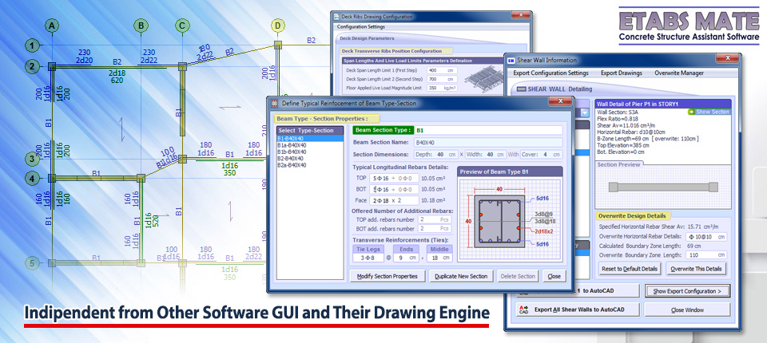Open the partly hidden dropdown in Shear Wall window
The width and height of the screenshot is (767, 343).
pyautogui.click(x=584, y=112)
